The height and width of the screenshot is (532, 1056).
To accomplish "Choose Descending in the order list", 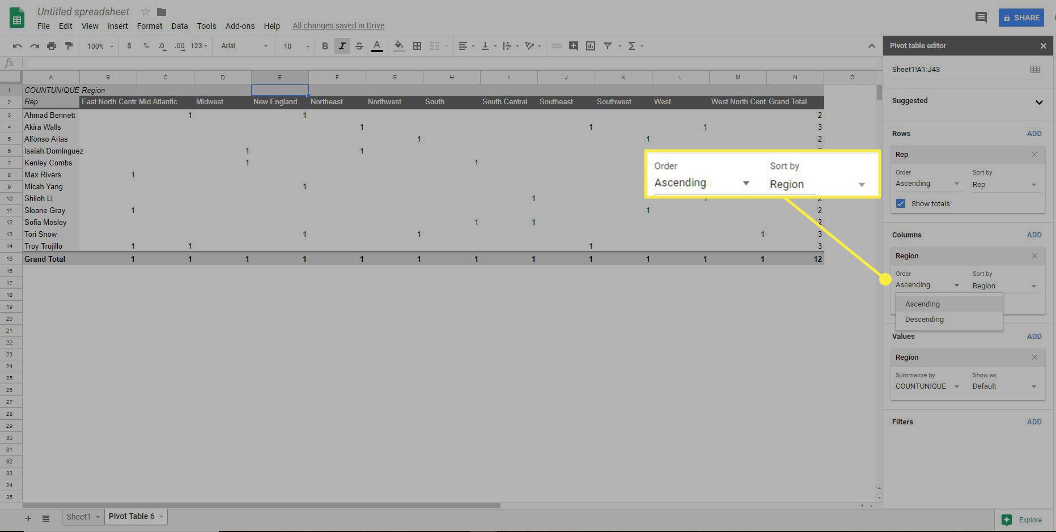I will pyautogui.click(x=949, y=320).
